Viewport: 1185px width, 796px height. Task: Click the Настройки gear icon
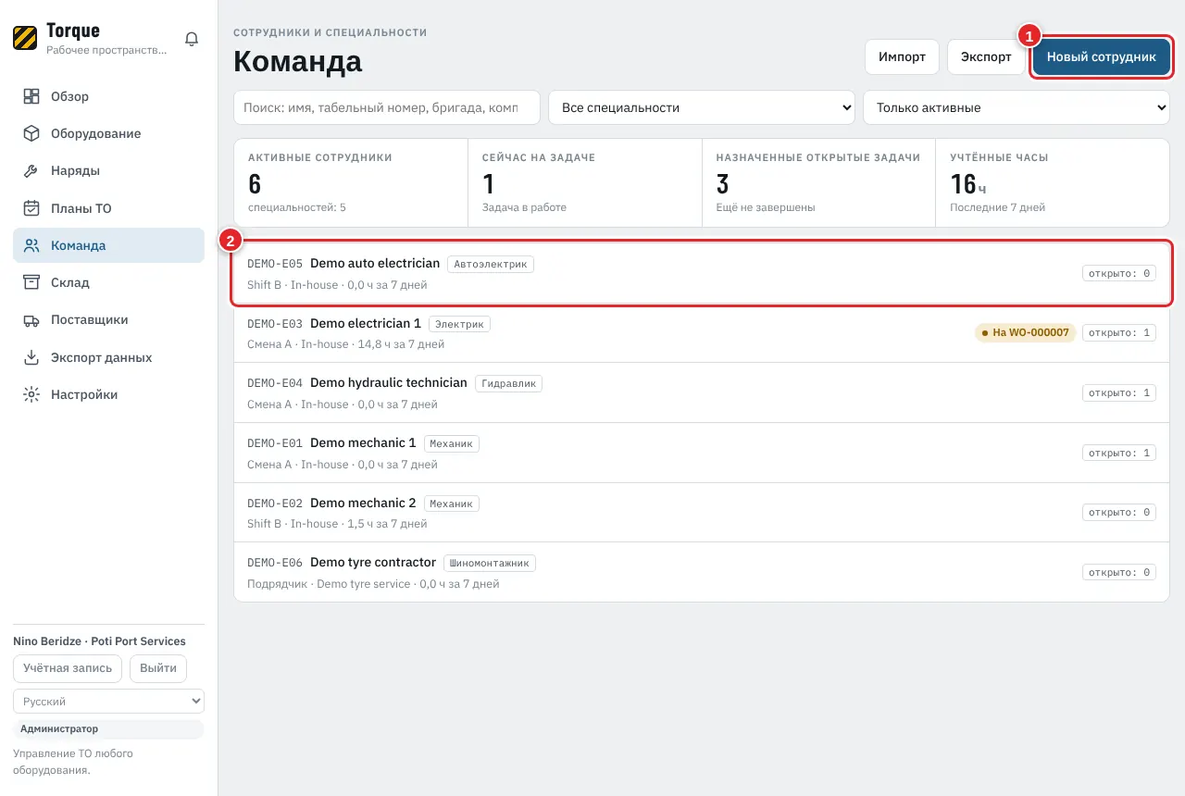tap(31, 394)
